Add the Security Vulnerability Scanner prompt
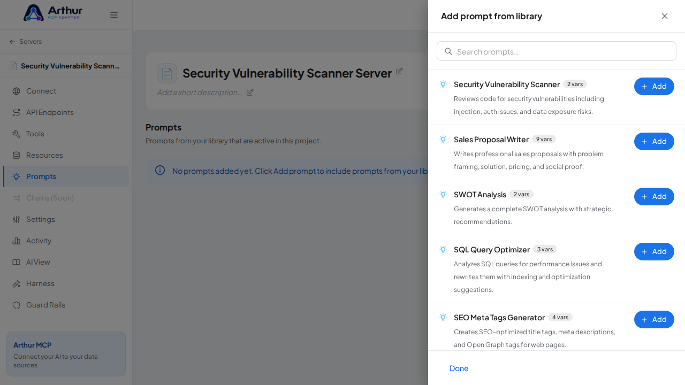685x385 pixels. (654, 86)
